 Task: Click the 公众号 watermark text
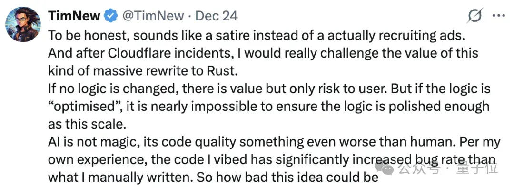click(416, 169)
